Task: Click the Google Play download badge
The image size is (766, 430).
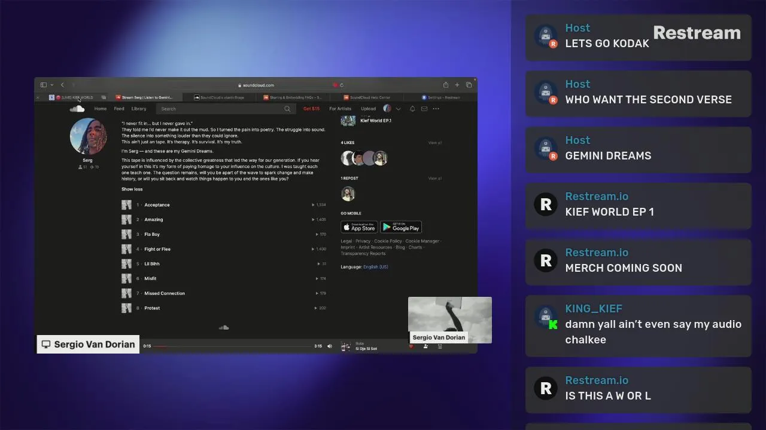Action: point(401,227)
